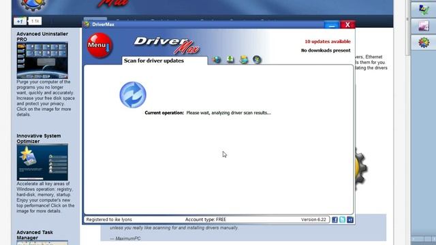Click the colorful gear DriverMax taskbar icon
Viewport: 436px width, 245px height.
pyautogui.click(x=424, y=42)
